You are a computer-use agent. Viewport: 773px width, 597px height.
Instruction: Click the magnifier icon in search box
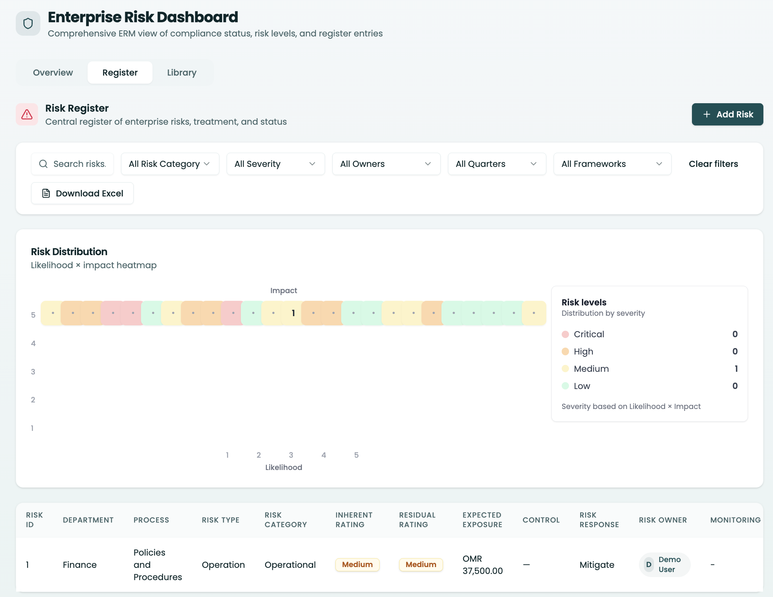(43, 164)
